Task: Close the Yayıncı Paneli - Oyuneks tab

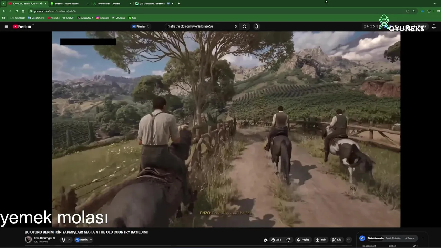Action: [x=130, y=3]
